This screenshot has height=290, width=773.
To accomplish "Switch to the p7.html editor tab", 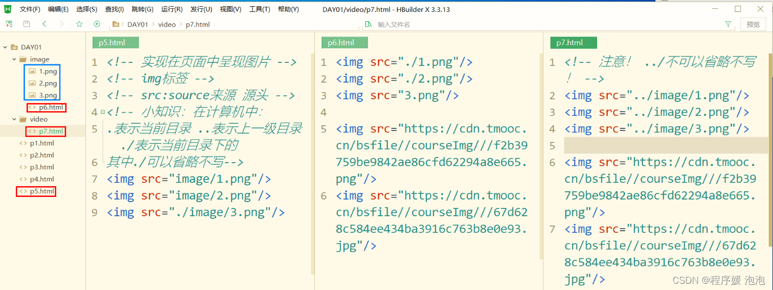I will coord(574,43).
